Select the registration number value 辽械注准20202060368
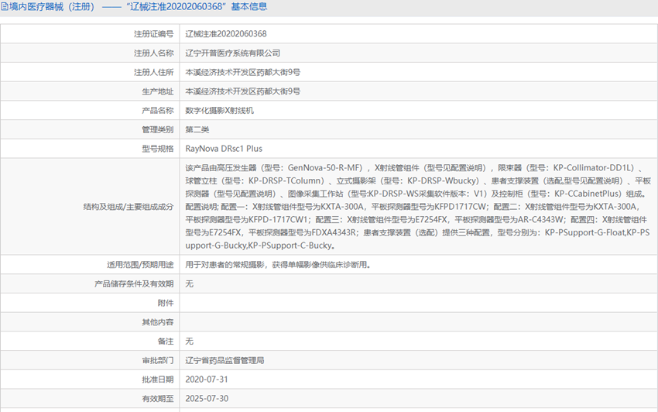 pos(226,34)
